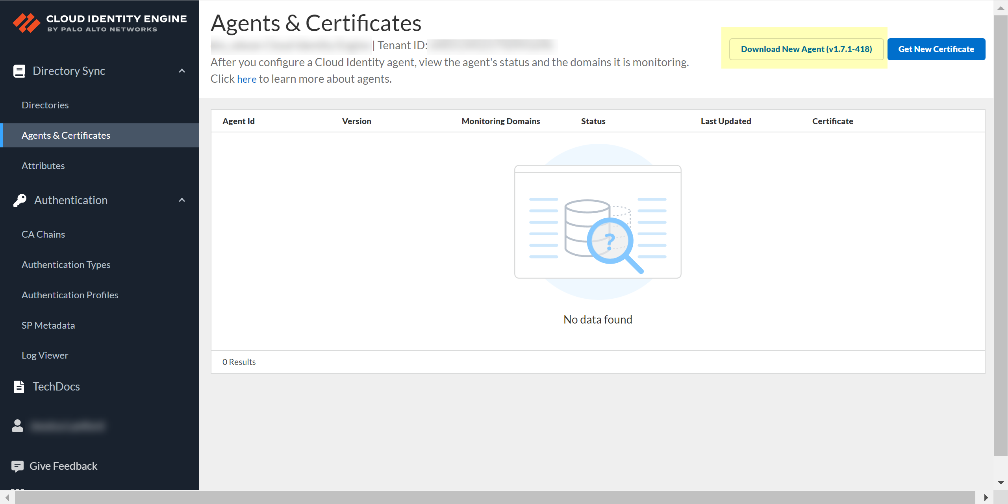Follow the 'here' link about agents
Screen dimensions: 1008x504
(246, 79)
